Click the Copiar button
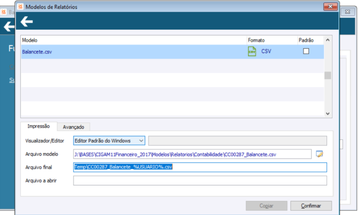Image resolution: width=359 pixels, height=215 pixels. point(267,206)
